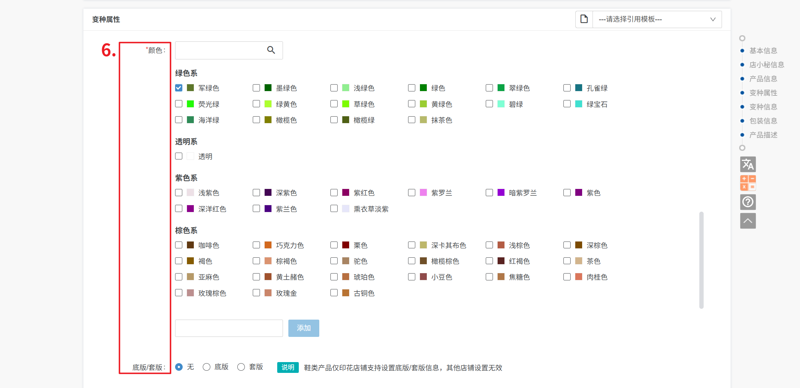Select the 底版 radio option
This screenshot has width=800, height=388.
click(x=207, y=367)
